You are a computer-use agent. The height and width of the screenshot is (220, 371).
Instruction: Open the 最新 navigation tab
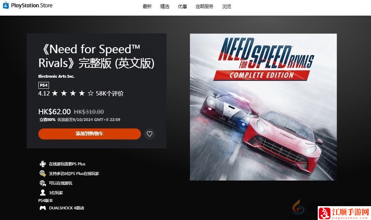[x=147, y=7]
